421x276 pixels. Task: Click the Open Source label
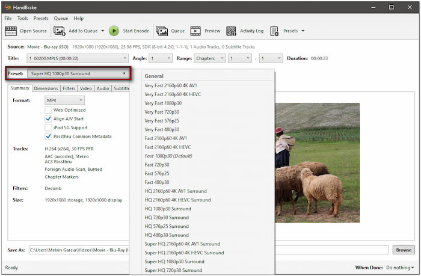(x=33, y=31)
